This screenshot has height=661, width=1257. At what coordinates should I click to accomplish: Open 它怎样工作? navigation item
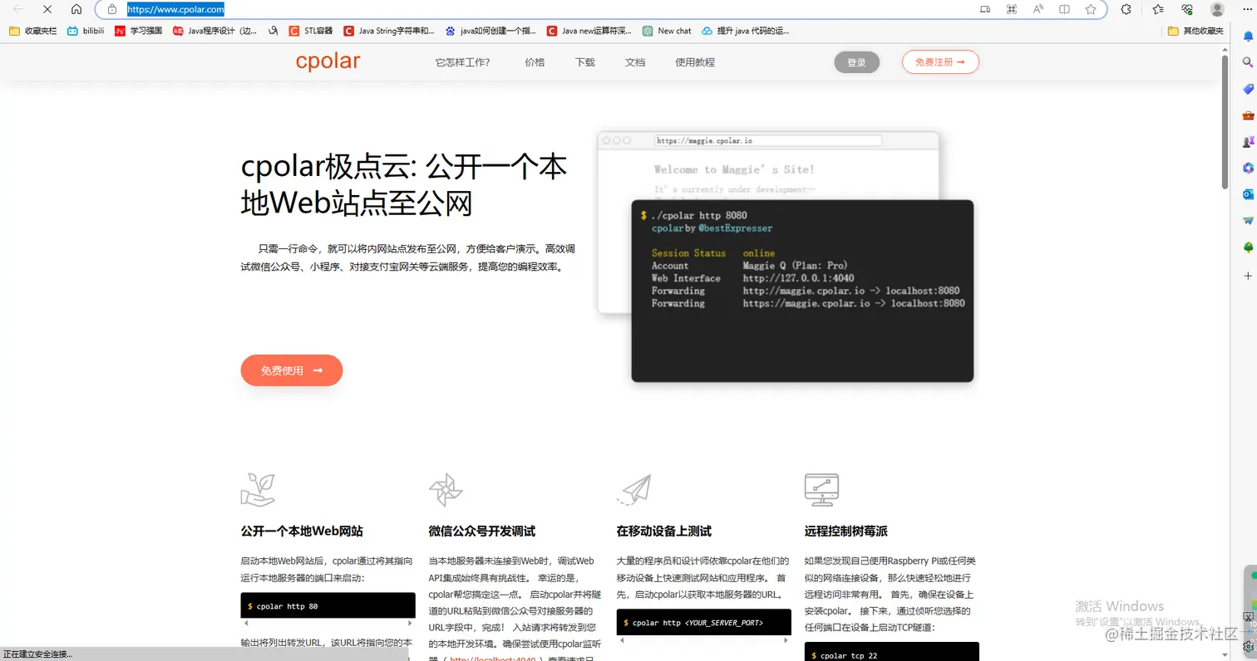[x=462, y=62]
